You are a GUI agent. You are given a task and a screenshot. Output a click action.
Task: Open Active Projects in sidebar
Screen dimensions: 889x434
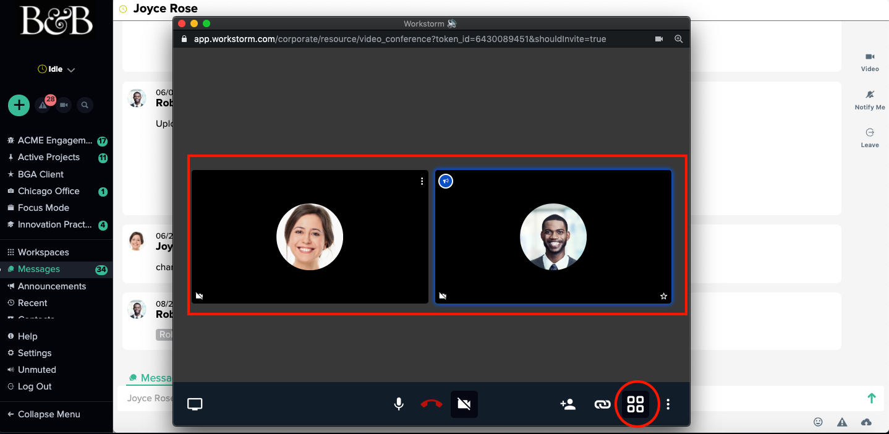[x=49, y=157]
